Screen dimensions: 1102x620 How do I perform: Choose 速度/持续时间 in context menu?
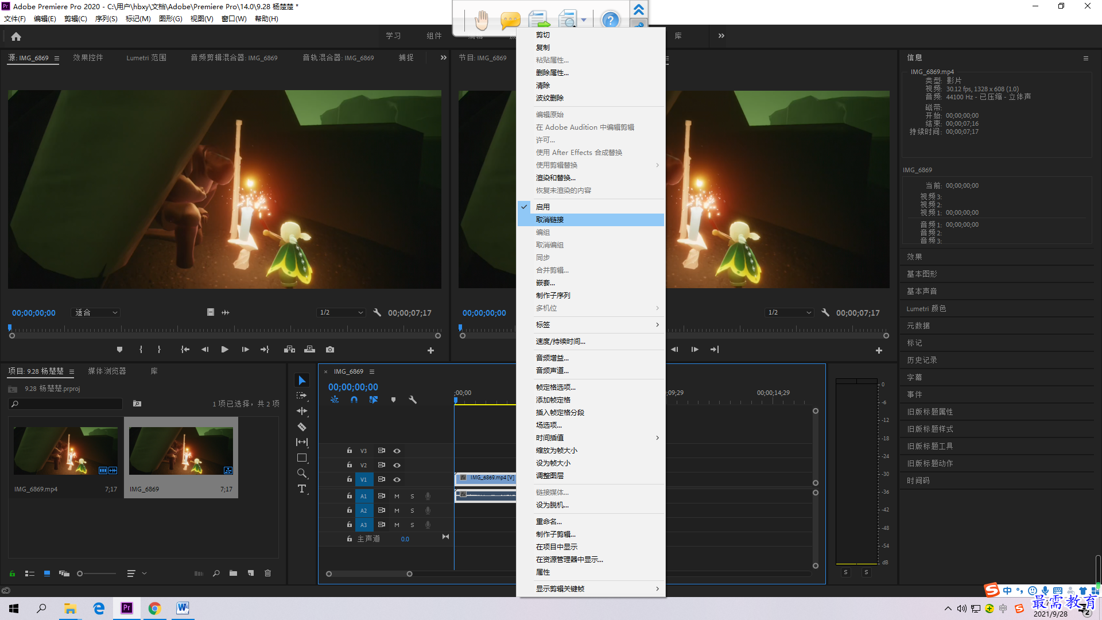tap(591, 342)
